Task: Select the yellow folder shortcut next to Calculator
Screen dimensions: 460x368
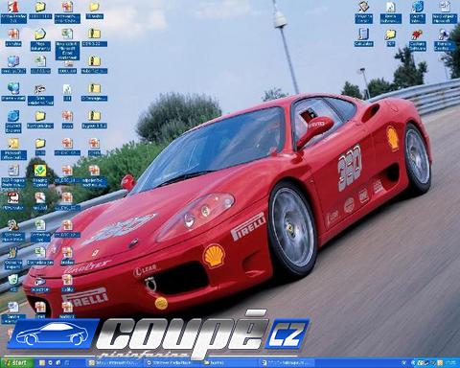Action: pyautogui.click(x=390, y=37)
